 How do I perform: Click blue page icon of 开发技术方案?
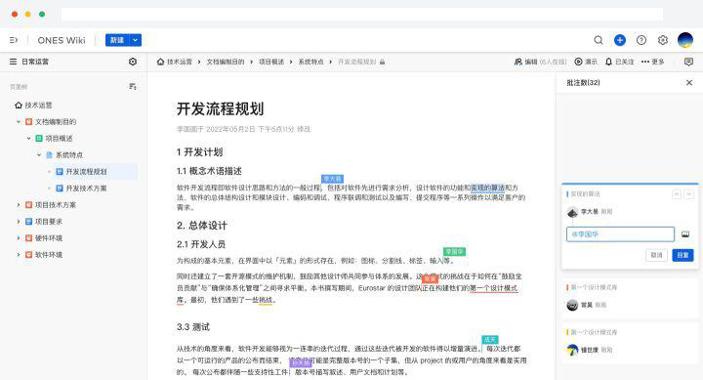[60, 188]
